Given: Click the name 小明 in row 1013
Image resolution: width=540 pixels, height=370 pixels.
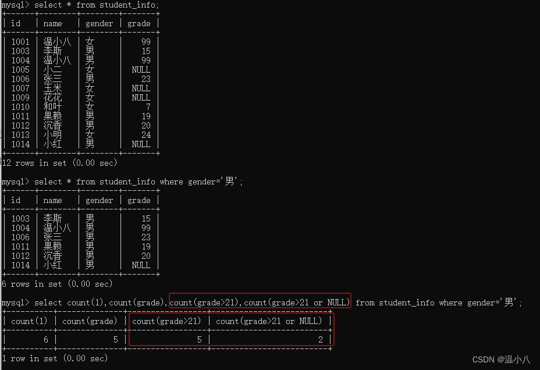Looking at the screenshot, I should [53, 134].
